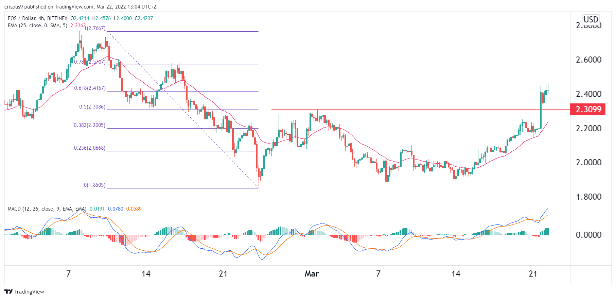Click the 2.6000 price axis label
Viewport: 616px width, 299px height.
pyautogui.click(x=588, y=60)
